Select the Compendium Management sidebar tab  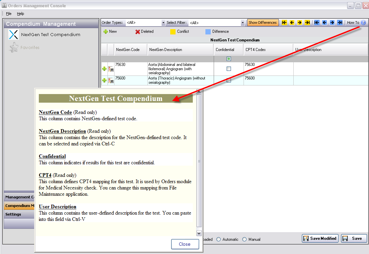[x=19, y=205]
